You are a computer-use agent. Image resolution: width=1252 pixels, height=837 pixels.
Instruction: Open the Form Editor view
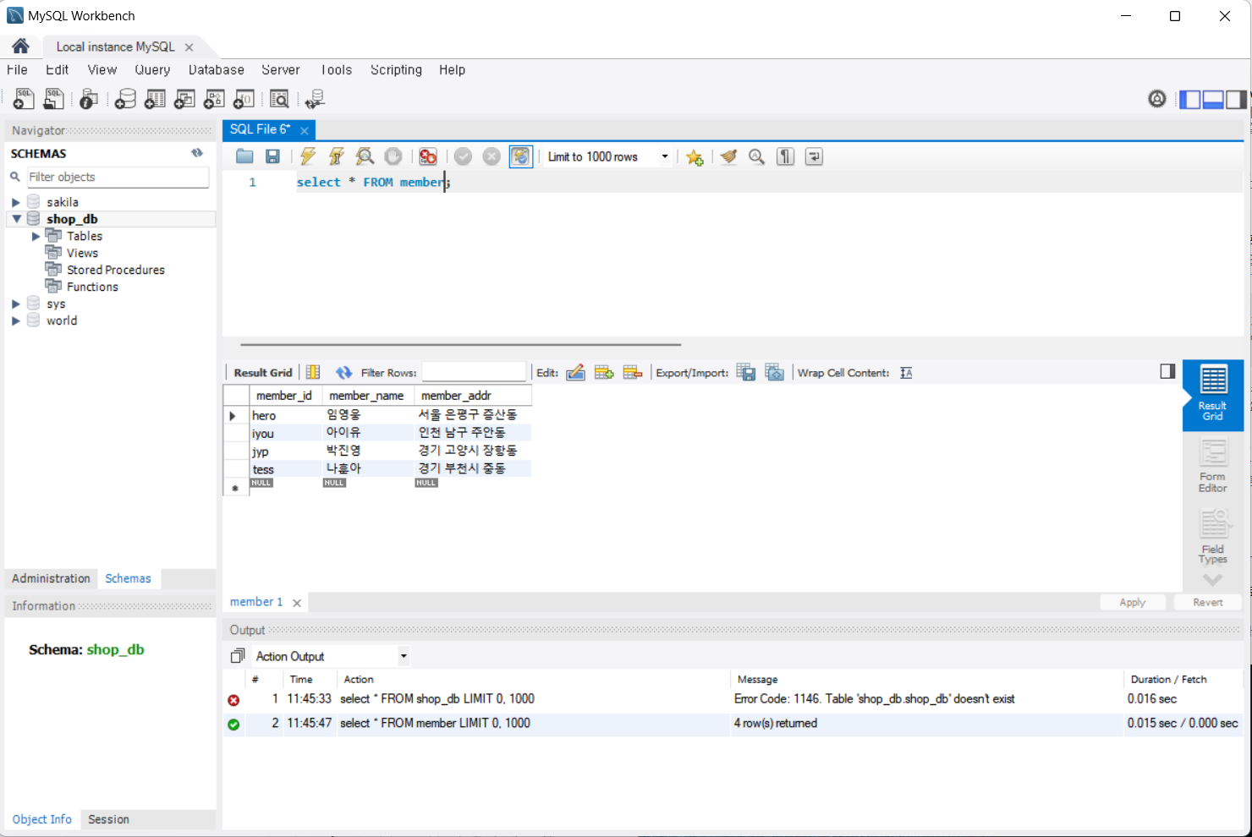pyautogui.click(x=1212, y=466)
